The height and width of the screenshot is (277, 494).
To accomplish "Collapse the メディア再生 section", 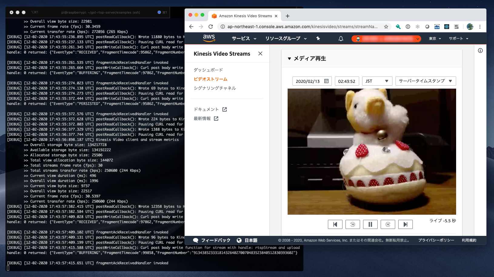I will coord(289,58).
